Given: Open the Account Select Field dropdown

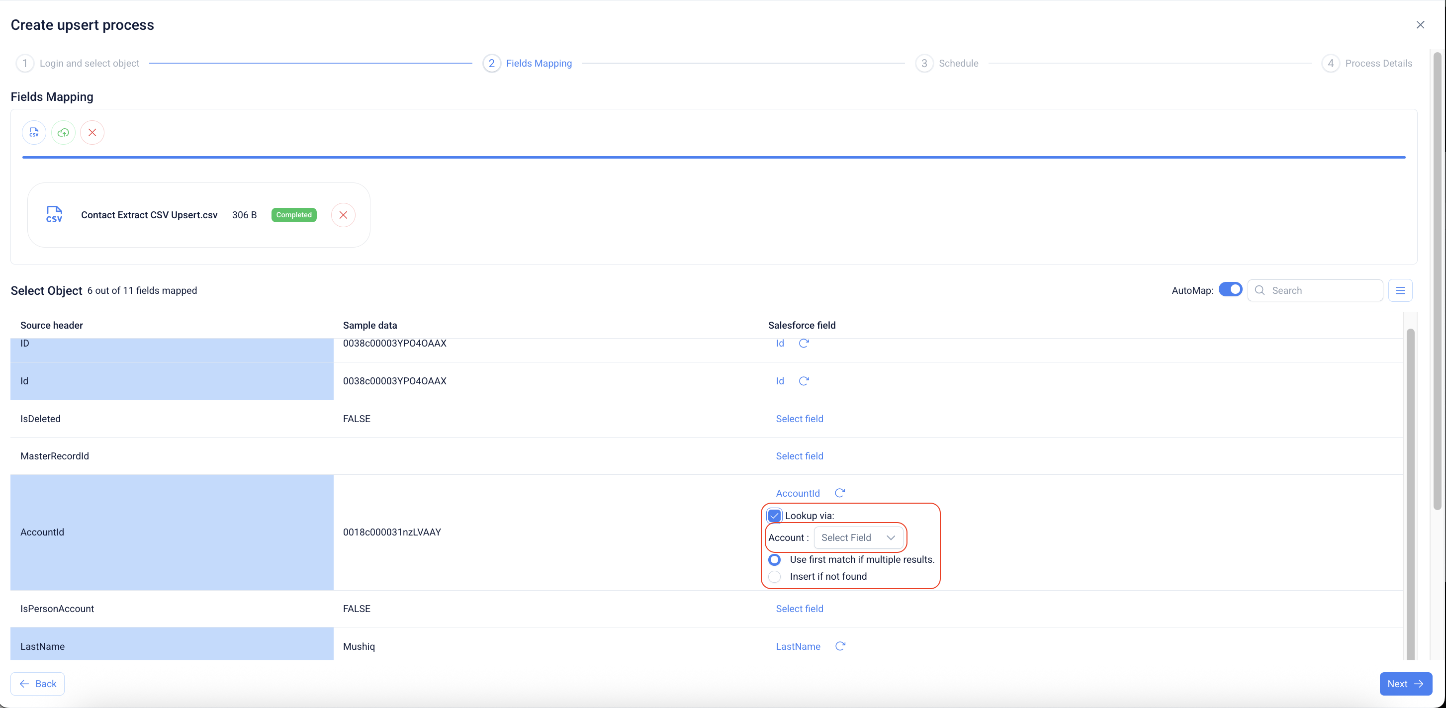Looking at the screenshot, I should pyautogui.click(x=858, y=537).
